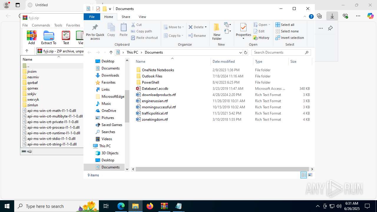Open WinRAR Commands menu
The image size is (377, 212).
[41, 25]
